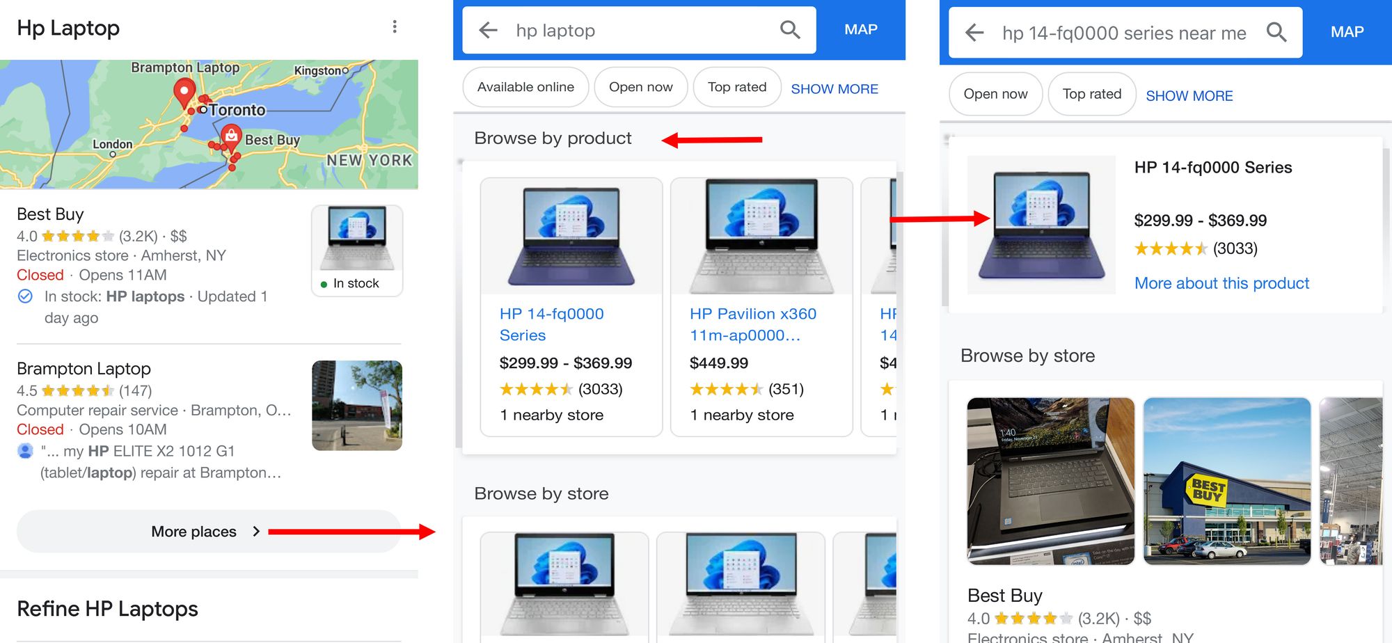The height and width of the screenshot is (643, 1392).
Task: Expand SHOW MORE filters in hp laptop panel
Action: click(835, 89)
